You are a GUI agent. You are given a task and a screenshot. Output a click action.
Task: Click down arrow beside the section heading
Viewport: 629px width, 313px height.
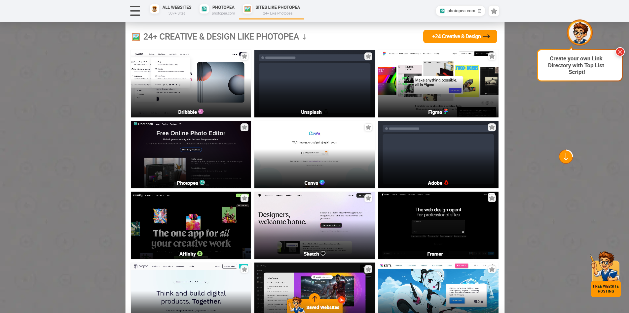coord(304,37)
